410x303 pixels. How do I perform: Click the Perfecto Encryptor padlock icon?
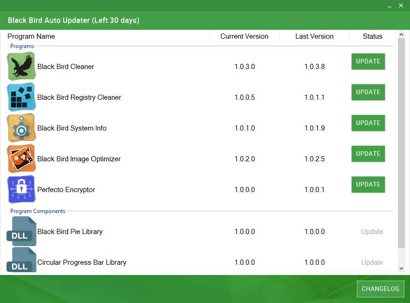coord(21,189)
